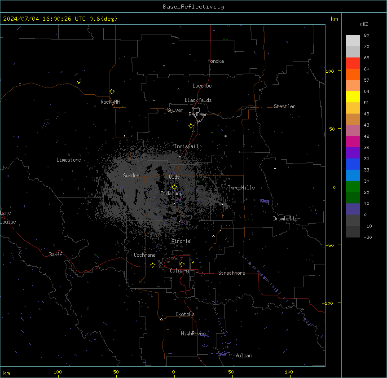Click the magenta 42 dBZ color swatch

[353, 141]
